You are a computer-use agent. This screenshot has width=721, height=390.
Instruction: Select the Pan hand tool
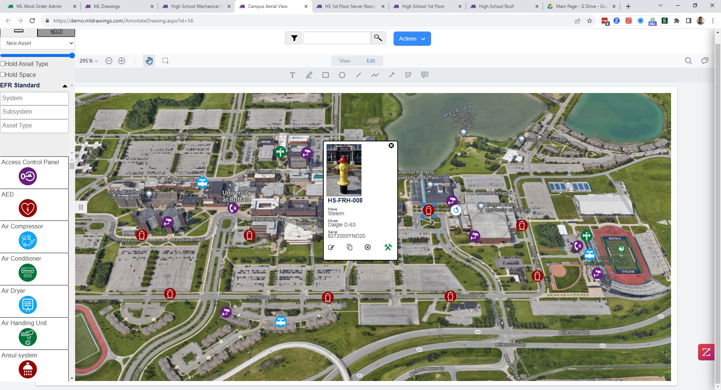coord(149,61)
